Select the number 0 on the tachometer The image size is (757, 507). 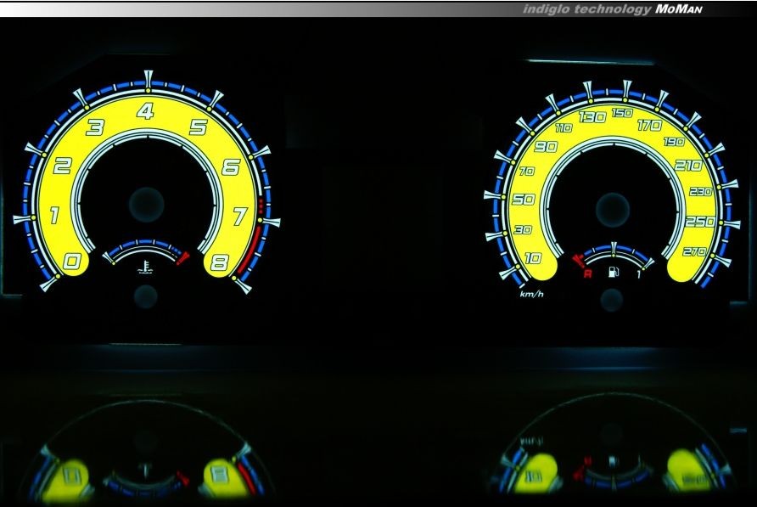72,262
